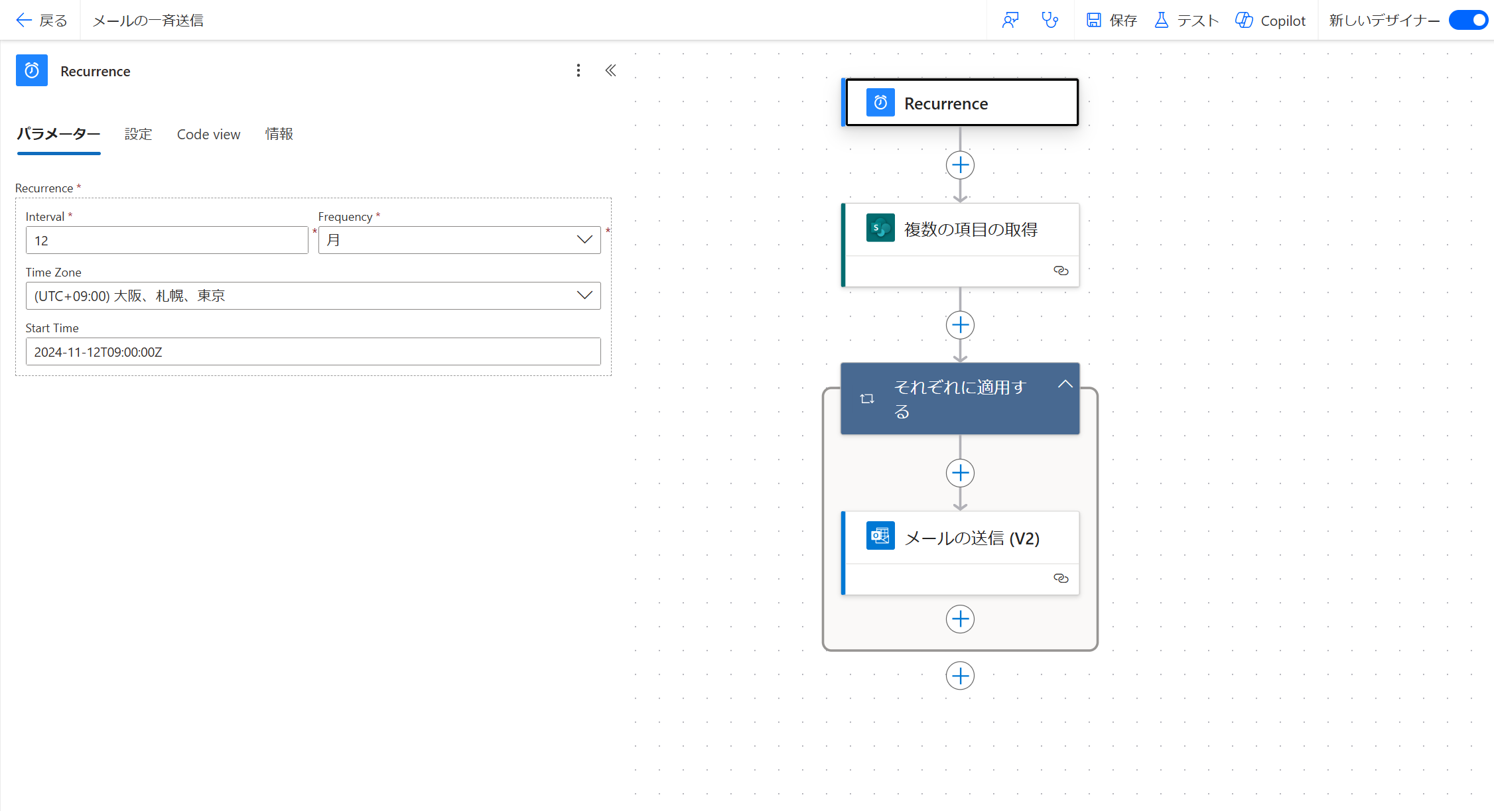Image resolution: width=1494 pixels, height=811 pixels.
Task: Click the テスト button
Action: pos(1187,21)
